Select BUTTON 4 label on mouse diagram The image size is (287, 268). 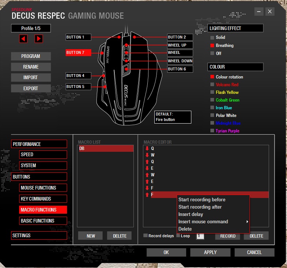click(x=78, y=76)
